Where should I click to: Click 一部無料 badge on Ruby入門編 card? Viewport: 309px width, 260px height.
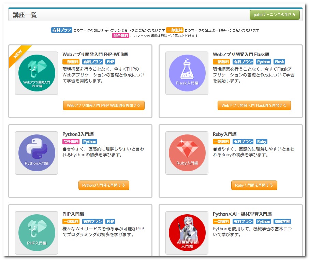pyautogui.click(x=221, y=142)
